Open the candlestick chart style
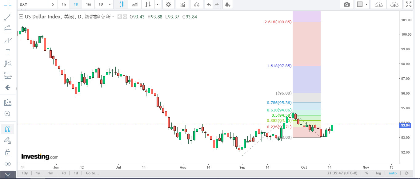 pos(121,4)
